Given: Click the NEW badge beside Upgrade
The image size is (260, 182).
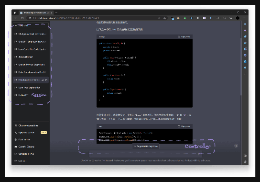Looking at the screenshot, I should click(44, 133).
